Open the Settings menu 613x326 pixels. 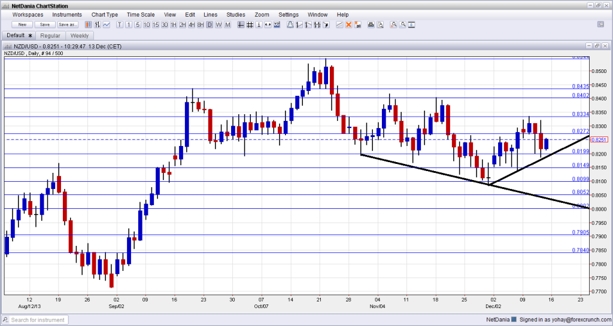coord(289,14)
